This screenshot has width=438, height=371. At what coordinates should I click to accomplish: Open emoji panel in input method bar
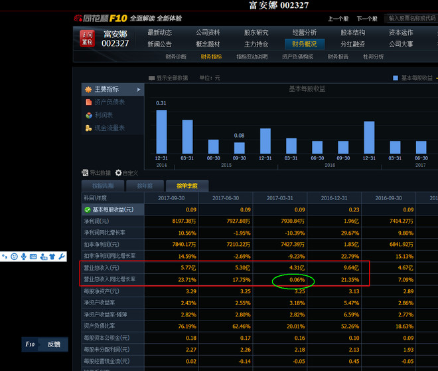[14, 256]
